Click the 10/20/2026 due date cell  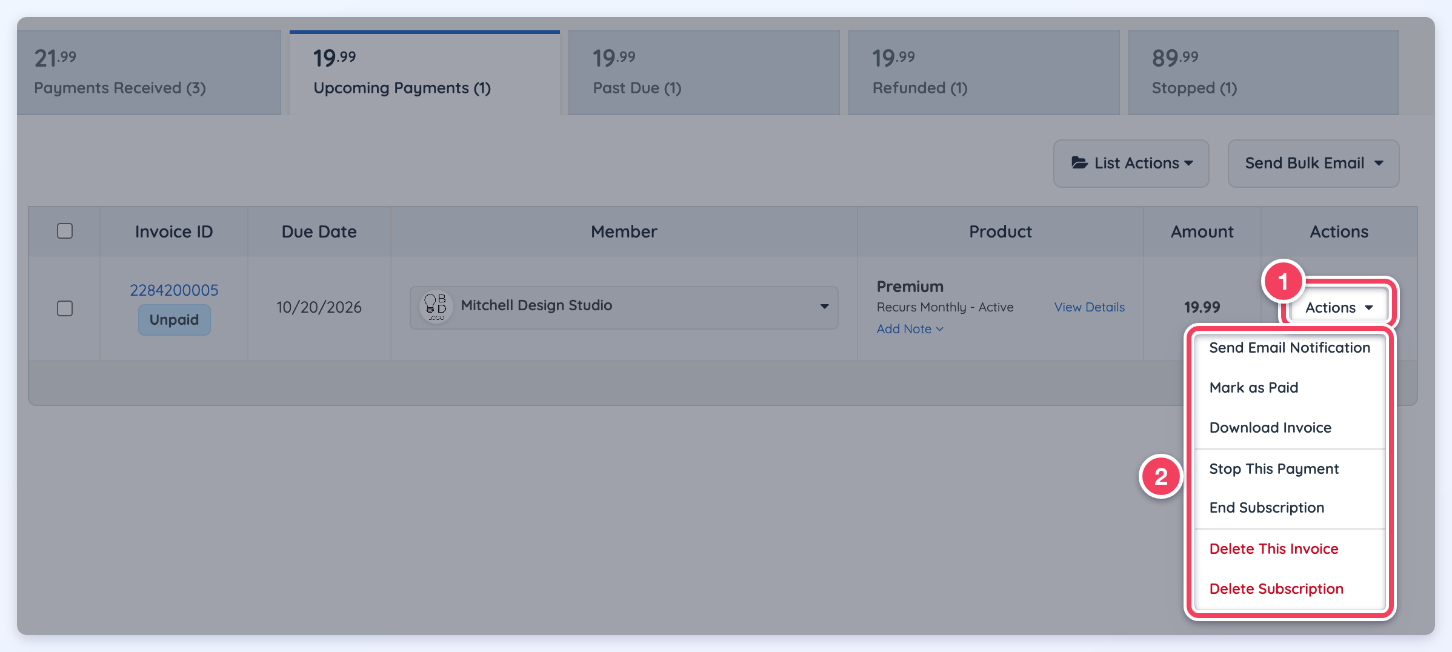point(319,308)
